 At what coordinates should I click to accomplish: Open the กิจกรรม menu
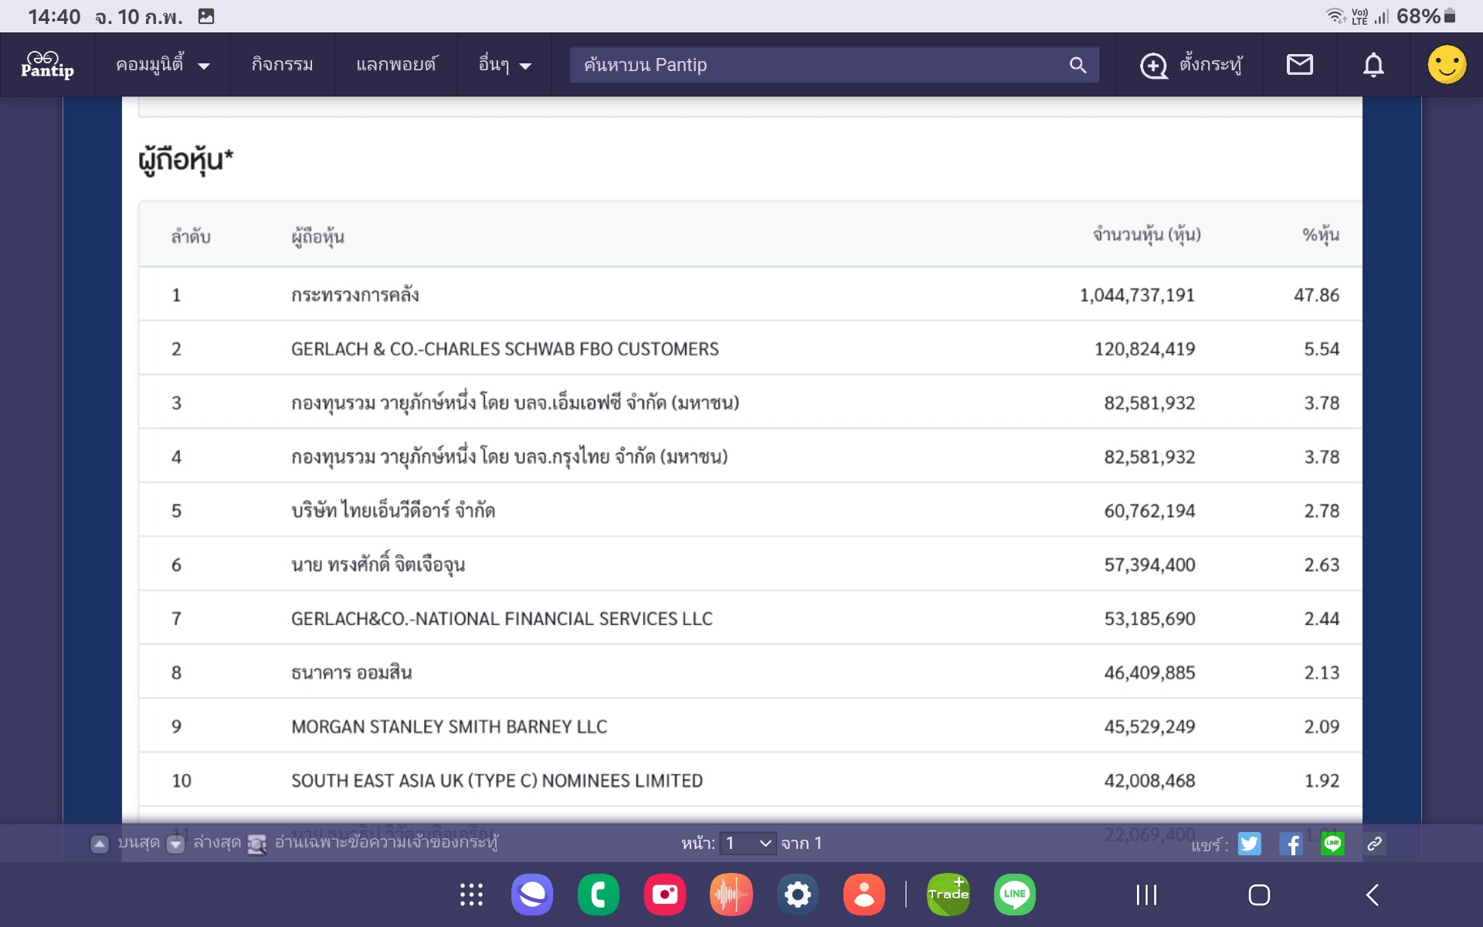coord(282,65)
